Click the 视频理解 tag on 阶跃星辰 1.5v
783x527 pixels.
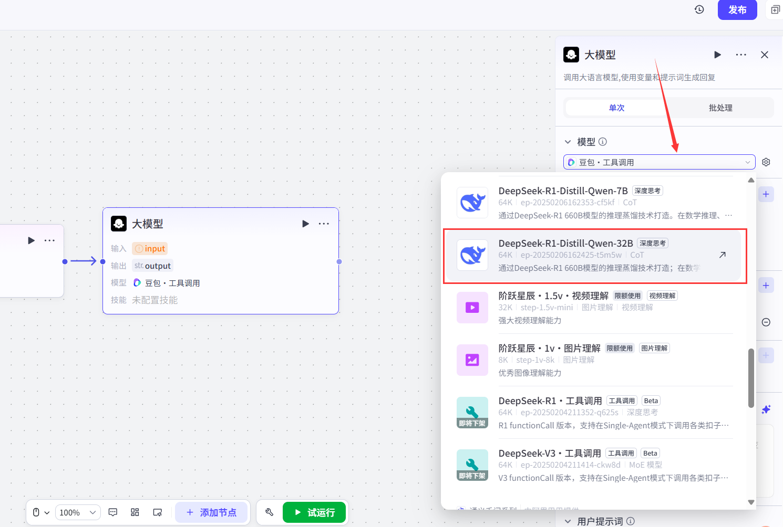(662, 296)
